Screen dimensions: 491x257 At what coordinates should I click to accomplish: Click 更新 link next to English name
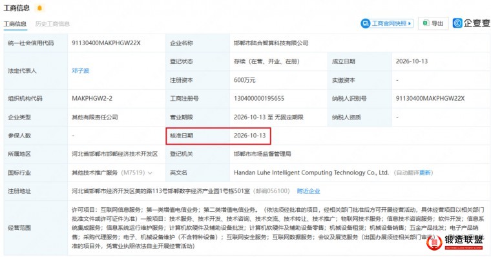tap(425, 173)
